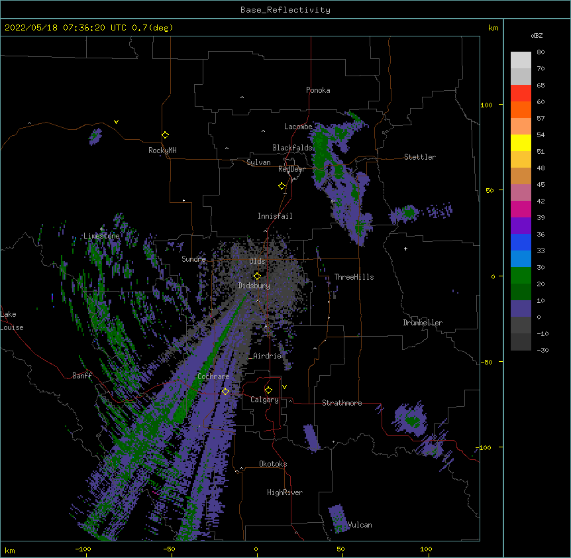
Task: Click the Cochrane label
Action: (x=213, y=376)
